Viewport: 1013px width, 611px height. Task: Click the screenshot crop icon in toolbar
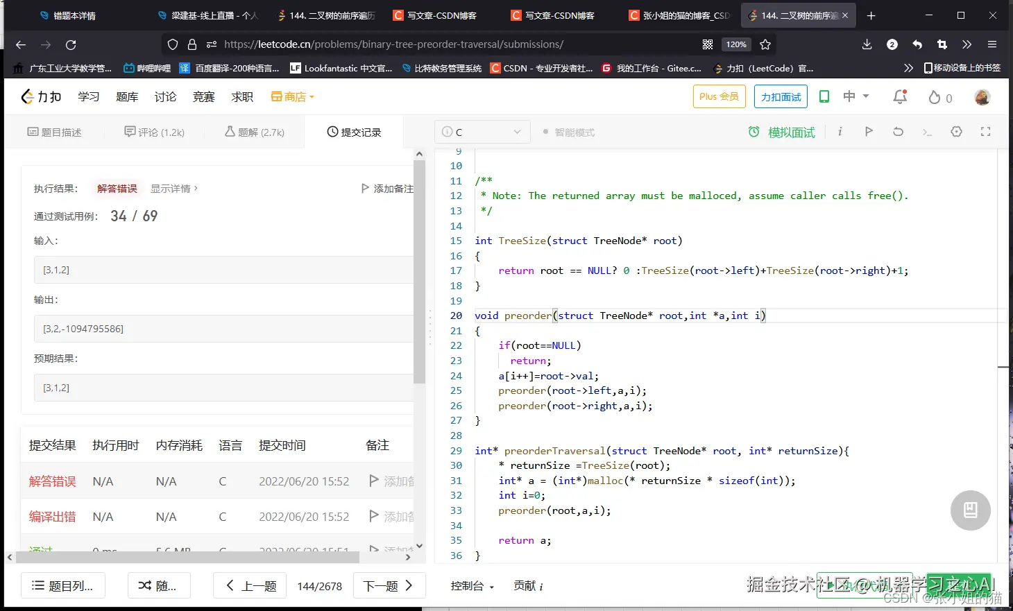click(942, 44)
